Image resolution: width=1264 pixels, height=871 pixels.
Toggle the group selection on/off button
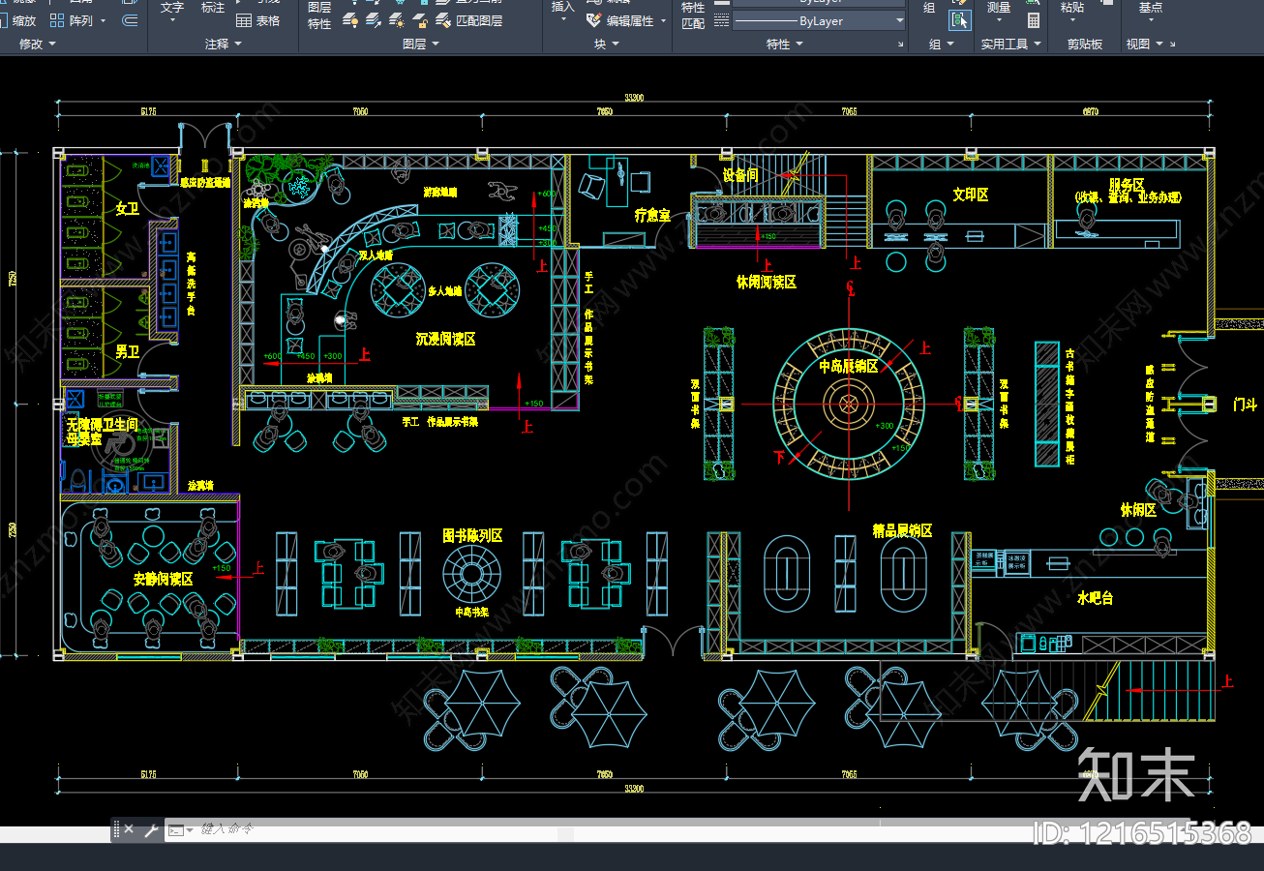pos(958,20)
